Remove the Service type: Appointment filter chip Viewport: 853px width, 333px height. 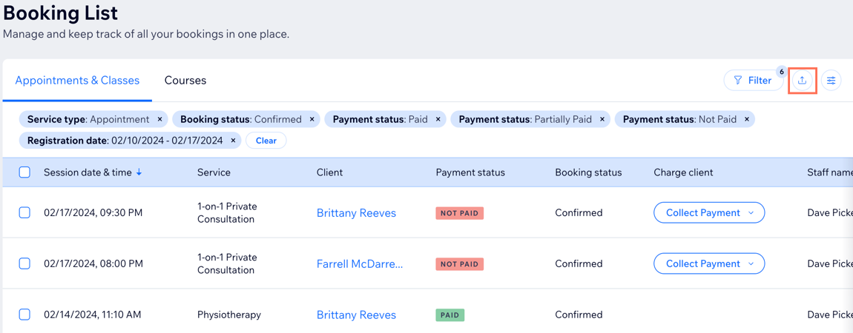point(159,119)
